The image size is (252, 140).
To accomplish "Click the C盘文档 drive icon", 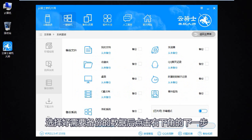I will (88, 94).
